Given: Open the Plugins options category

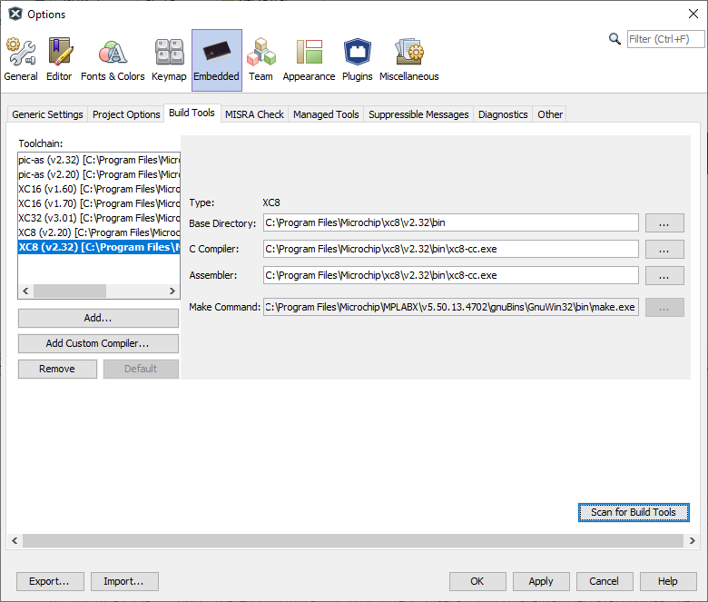Looking at the screenshot, I should (357, 60).
